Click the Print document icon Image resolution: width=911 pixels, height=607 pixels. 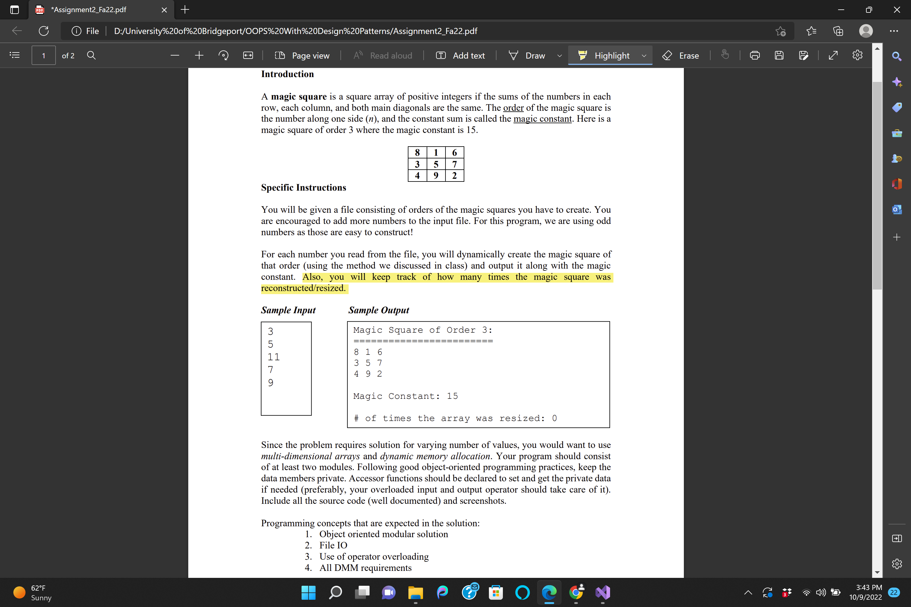tap(754, 56)
